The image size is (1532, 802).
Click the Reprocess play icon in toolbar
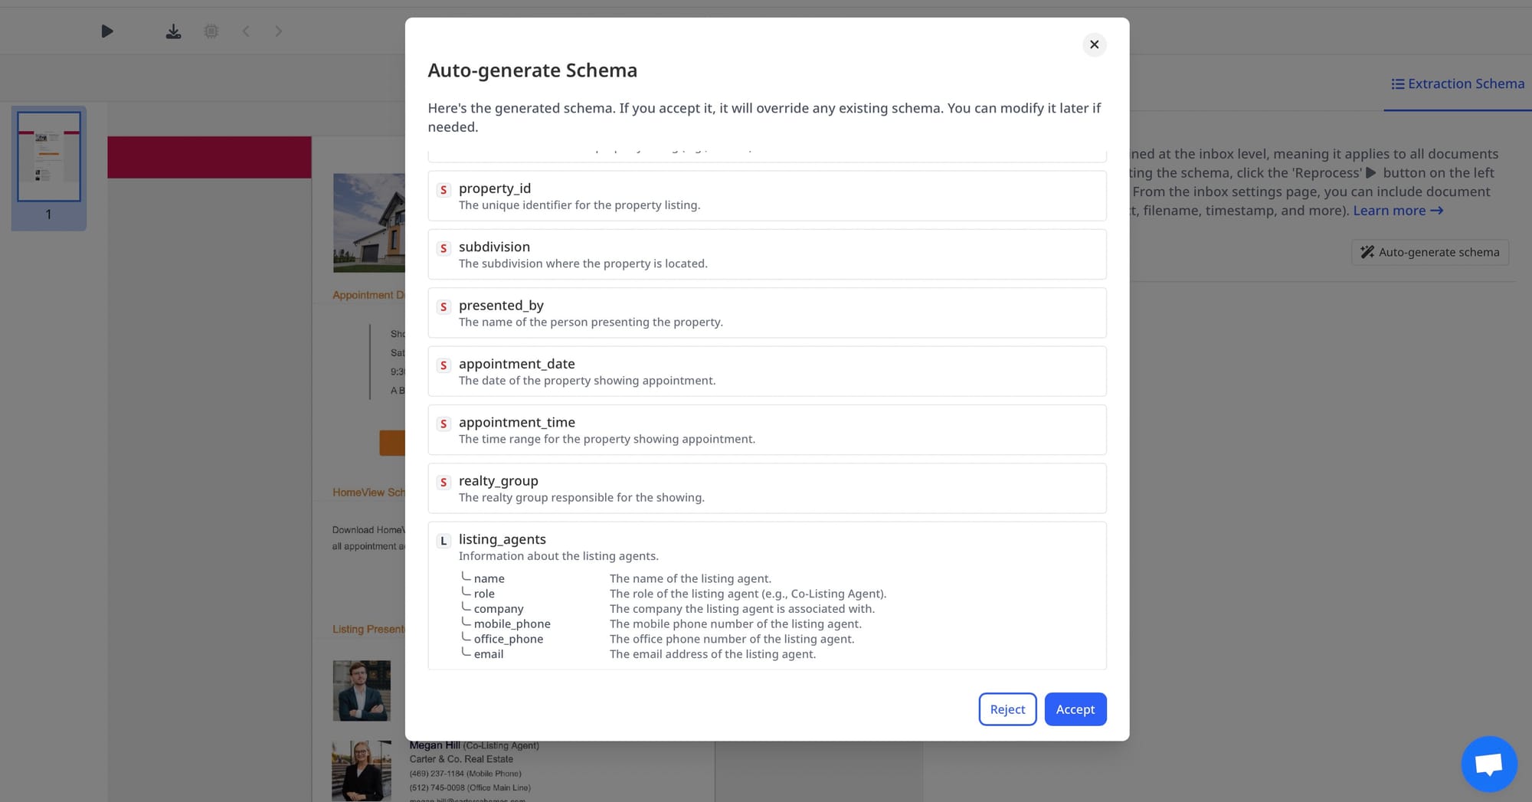(107, 31)
